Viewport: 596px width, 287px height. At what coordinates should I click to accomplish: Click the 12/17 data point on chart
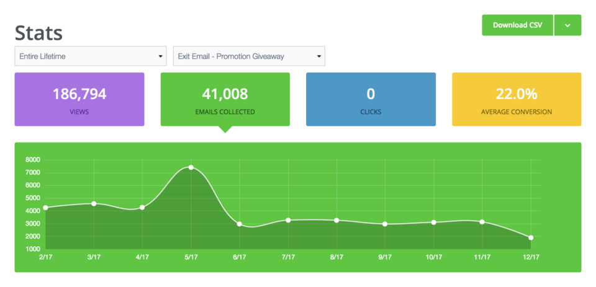tap(531, 237)
